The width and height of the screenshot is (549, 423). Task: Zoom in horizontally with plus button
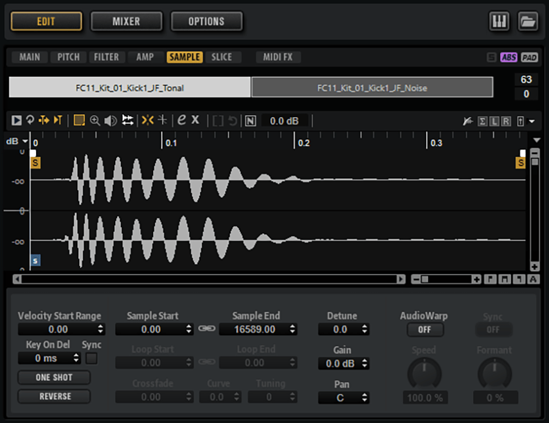(x=476, y=280)
